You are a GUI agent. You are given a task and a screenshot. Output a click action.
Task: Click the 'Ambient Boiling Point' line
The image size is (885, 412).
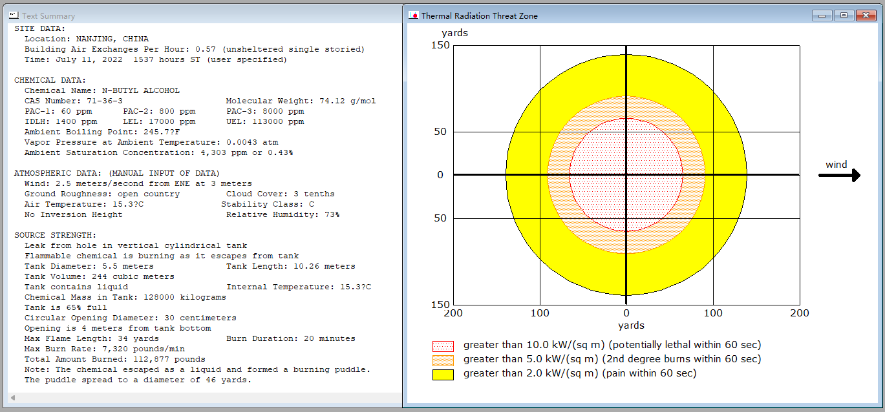[x=102, y=132]
